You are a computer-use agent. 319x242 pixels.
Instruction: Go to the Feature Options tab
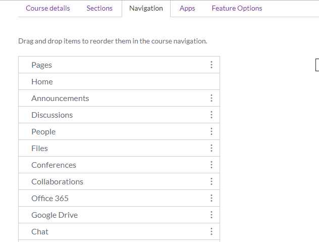pos(237,8)
